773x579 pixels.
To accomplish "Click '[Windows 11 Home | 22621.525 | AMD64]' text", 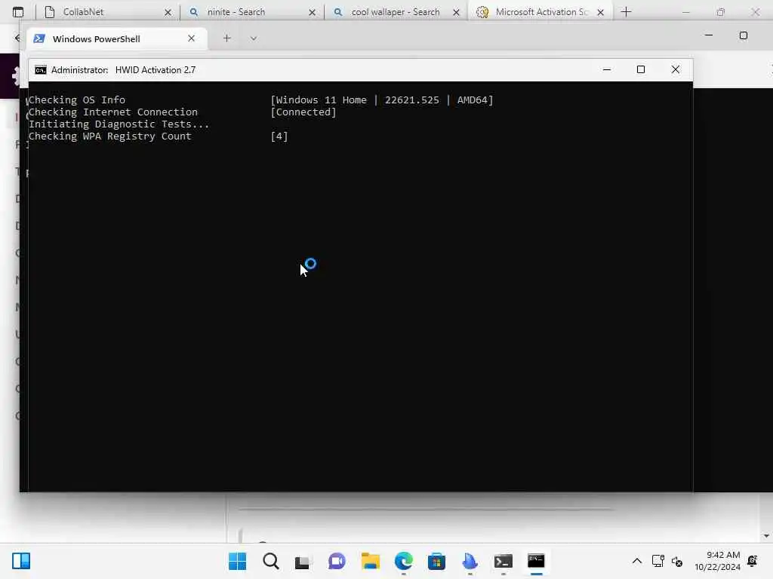I will click(381, 100).
